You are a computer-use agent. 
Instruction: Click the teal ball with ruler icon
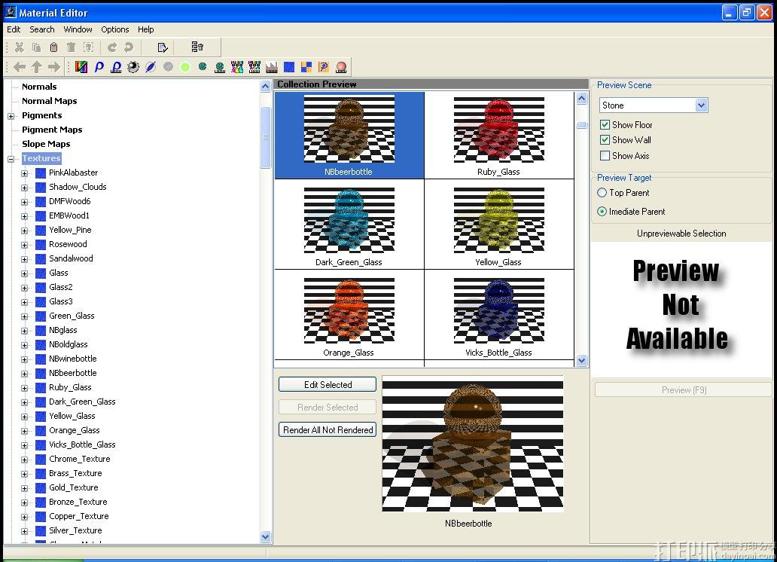click(x=220, y=67)
